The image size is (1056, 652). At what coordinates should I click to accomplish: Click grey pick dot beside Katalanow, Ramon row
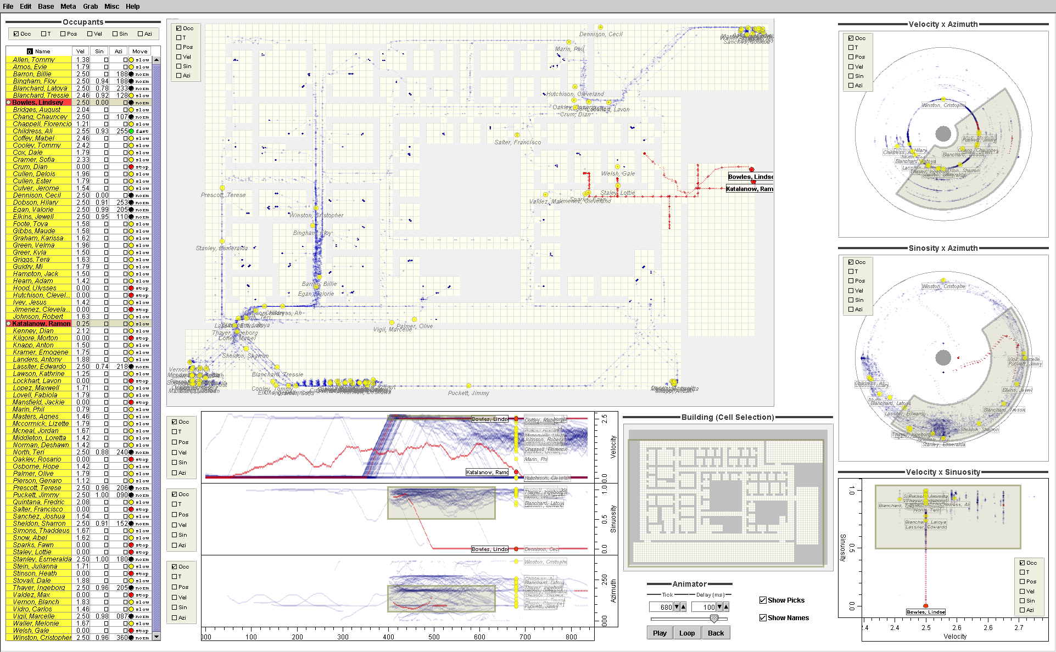[x=9, y=324]
